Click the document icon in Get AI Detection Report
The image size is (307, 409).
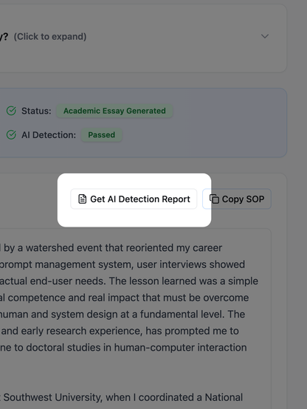coord(83,199)
